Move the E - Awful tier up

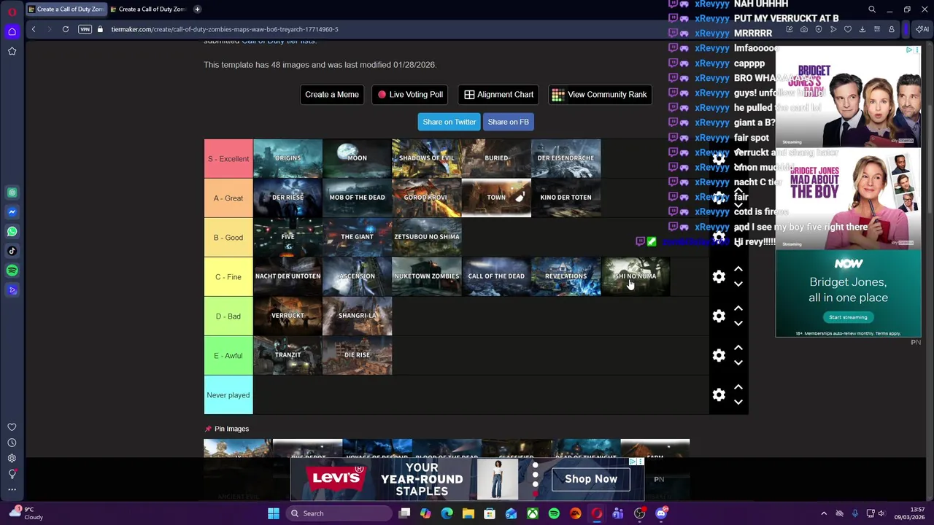tap(738, 348)
